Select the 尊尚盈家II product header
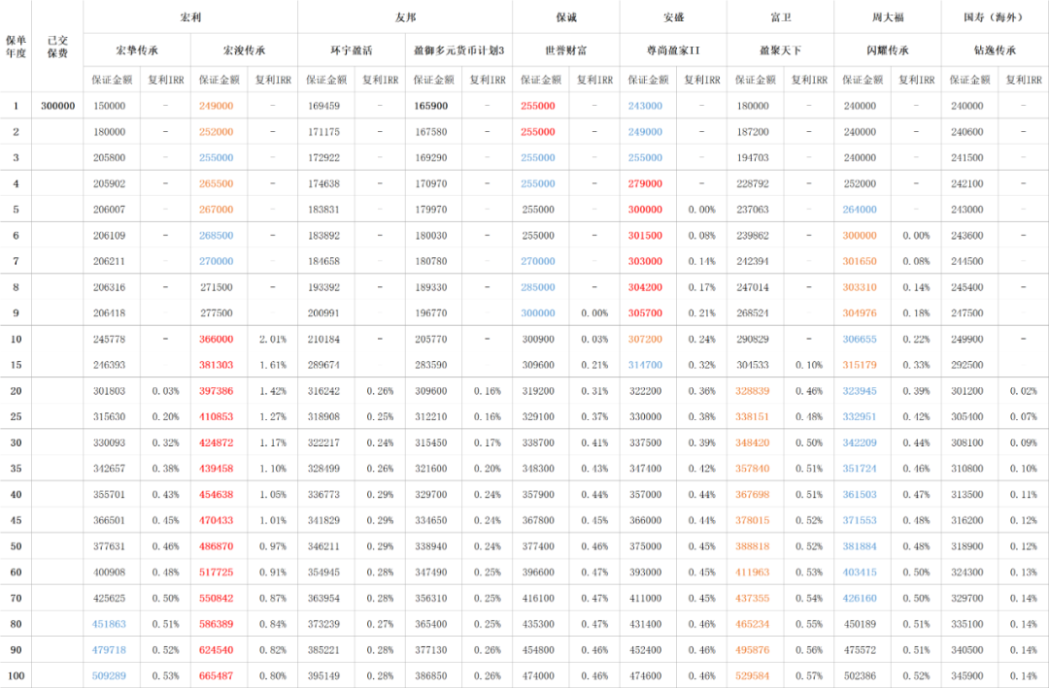1049x688 pixels. pos(673,49)
